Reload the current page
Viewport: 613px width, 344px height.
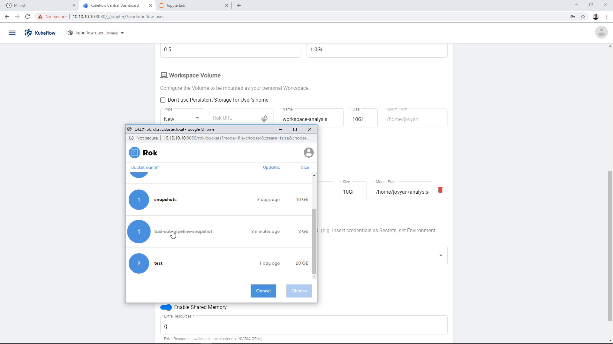coord(27,17)
